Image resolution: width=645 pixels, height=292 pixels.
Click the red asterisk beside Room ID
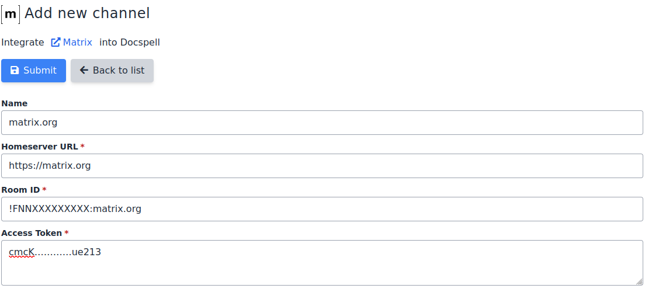[x=44, y=190]
